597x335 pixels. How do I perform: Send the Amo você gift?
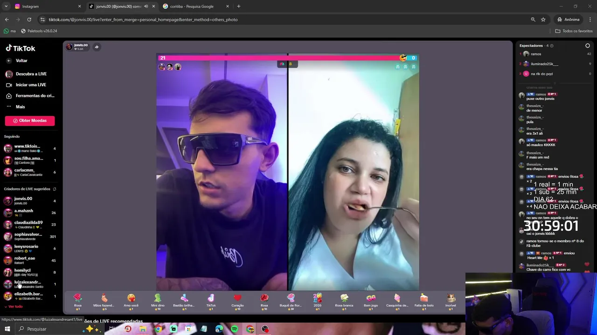tap(131, 301)
